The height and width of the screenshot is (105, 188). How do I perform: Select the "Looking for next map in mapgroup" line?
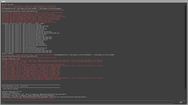(29, 96)
